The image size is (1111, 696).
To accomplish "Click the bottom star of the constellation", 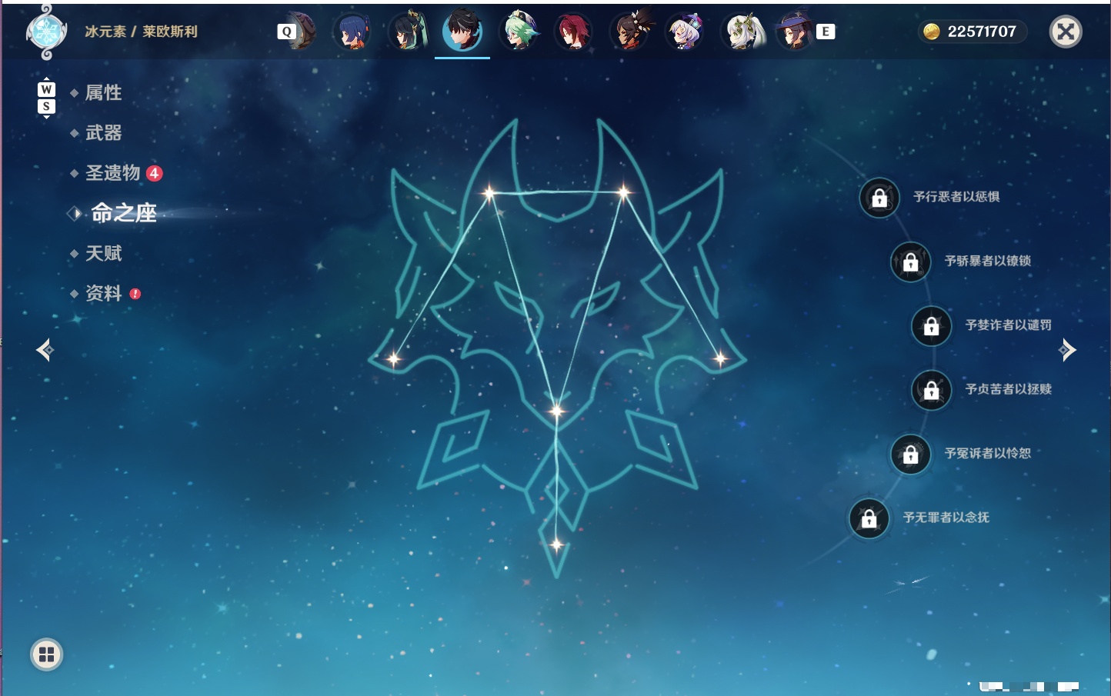I will click(556, 544).
